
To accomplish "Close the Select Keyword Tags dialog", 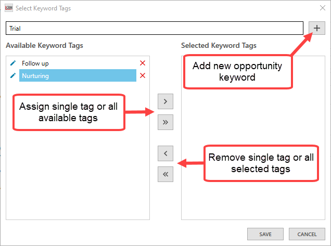I will coord(319,8).
